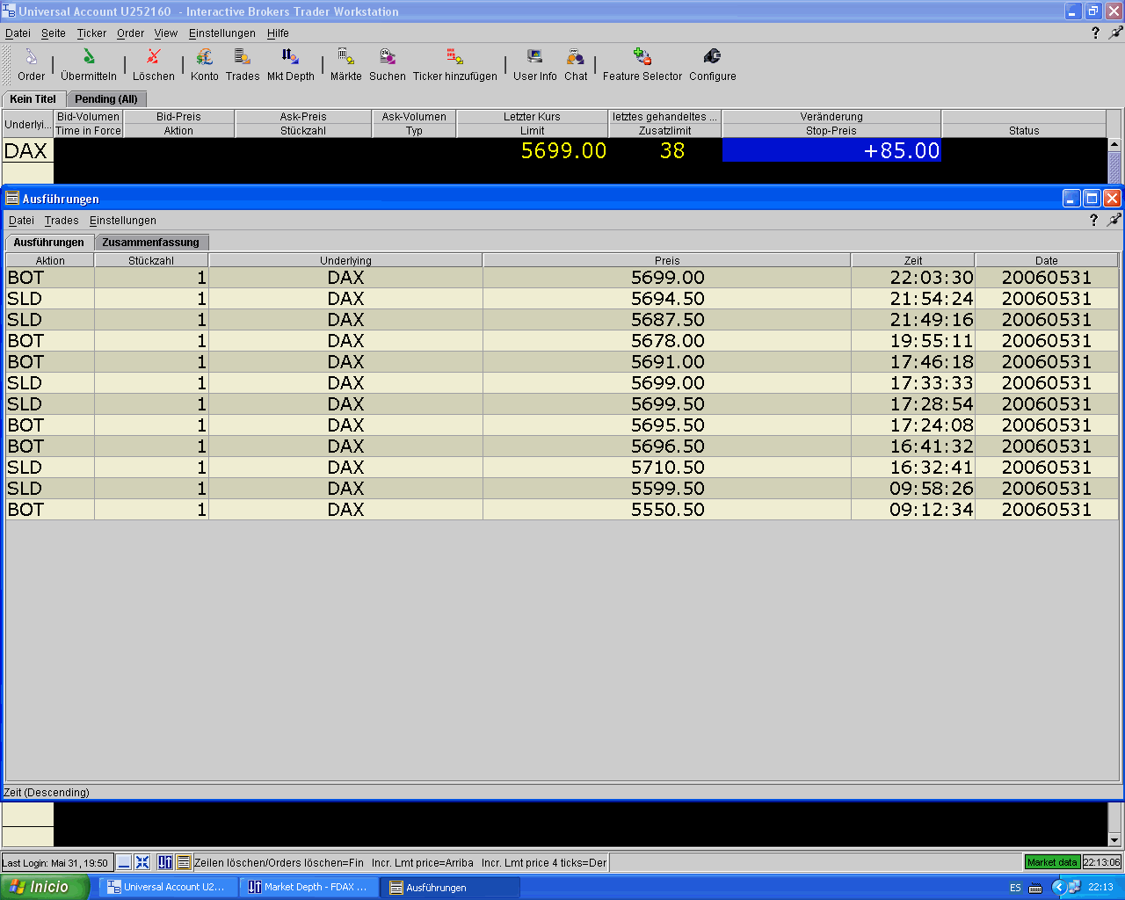Click the 19:55:11 time cell
This screenshot has width=1125, height=900.
tap(913, 341)
